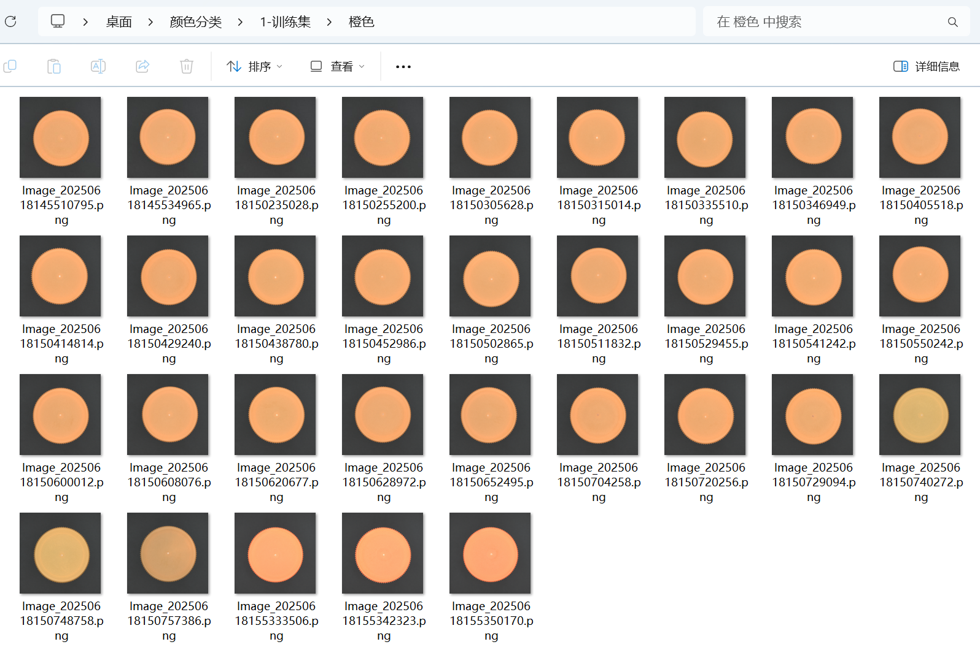This screenshot has width=980, height=658.
Task: Select thumbnail Image_20250618145510795.png
Action: coord(60,138)
